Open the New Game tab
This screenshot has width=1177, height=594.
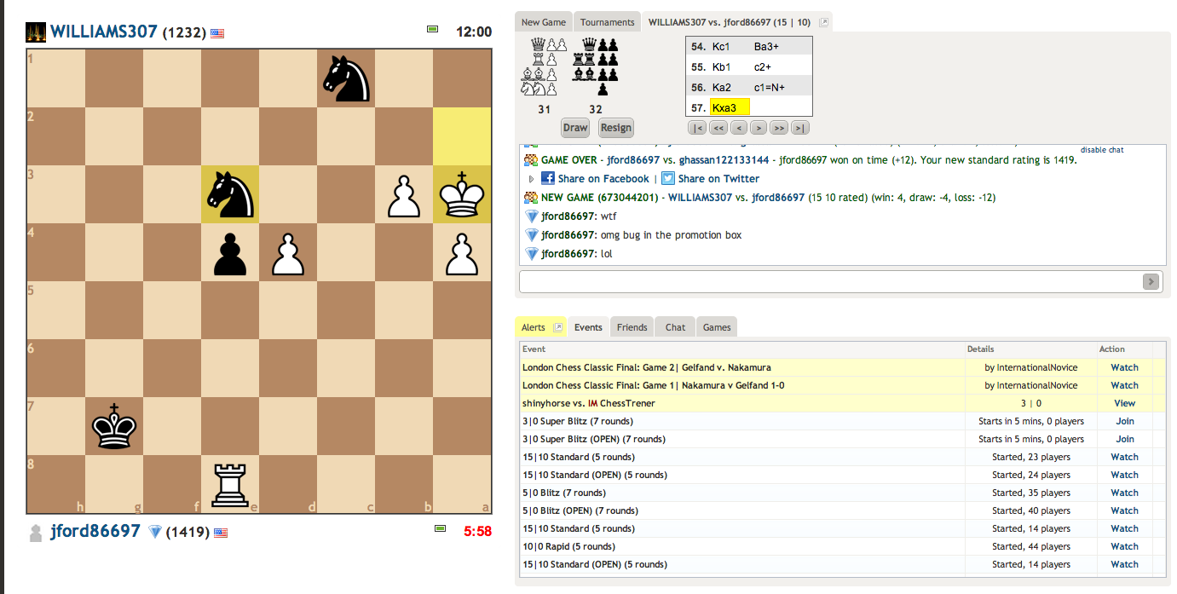click(543, 22)
